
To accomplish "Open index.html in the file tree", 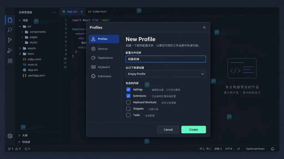I will point(34,59).
